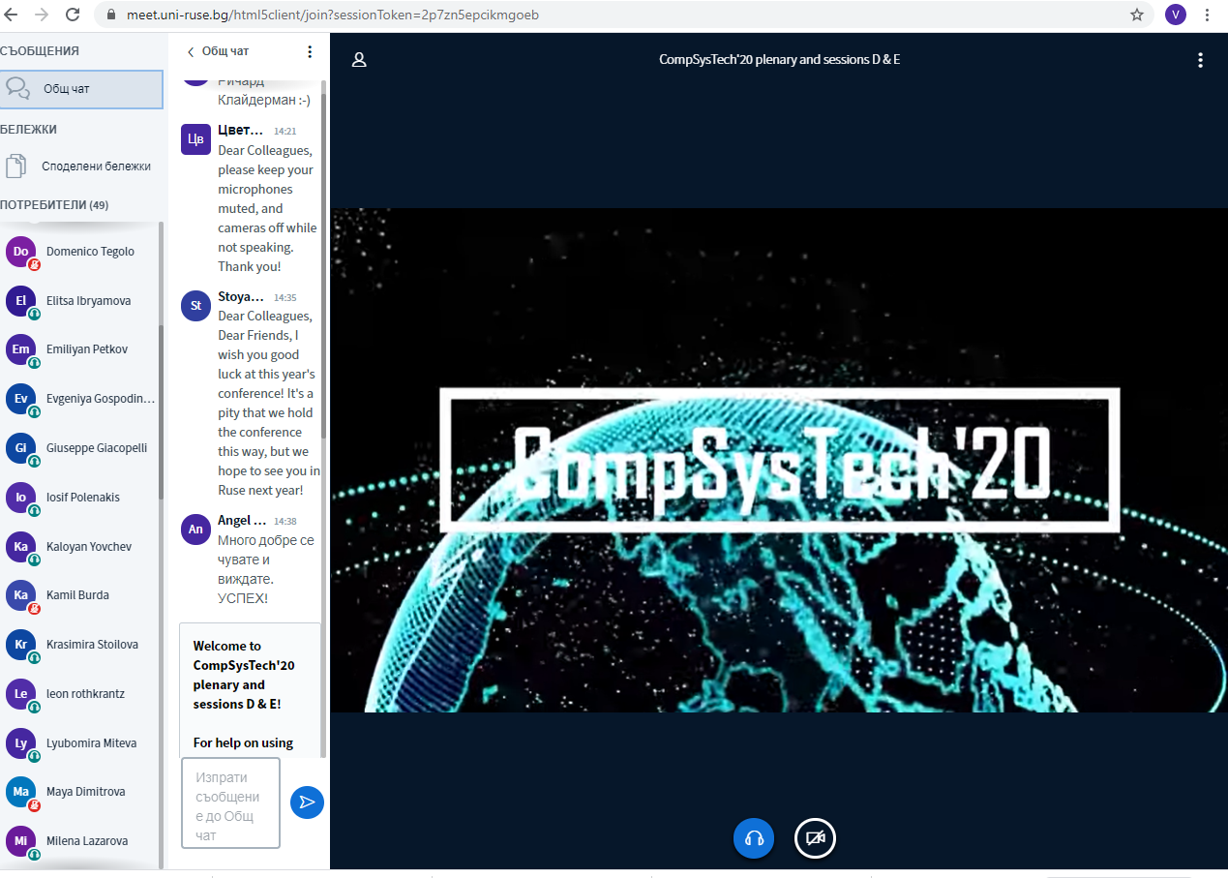Click the send message arrow button
This screenshot has width=1228, height=878.
(x=307, y=802)
